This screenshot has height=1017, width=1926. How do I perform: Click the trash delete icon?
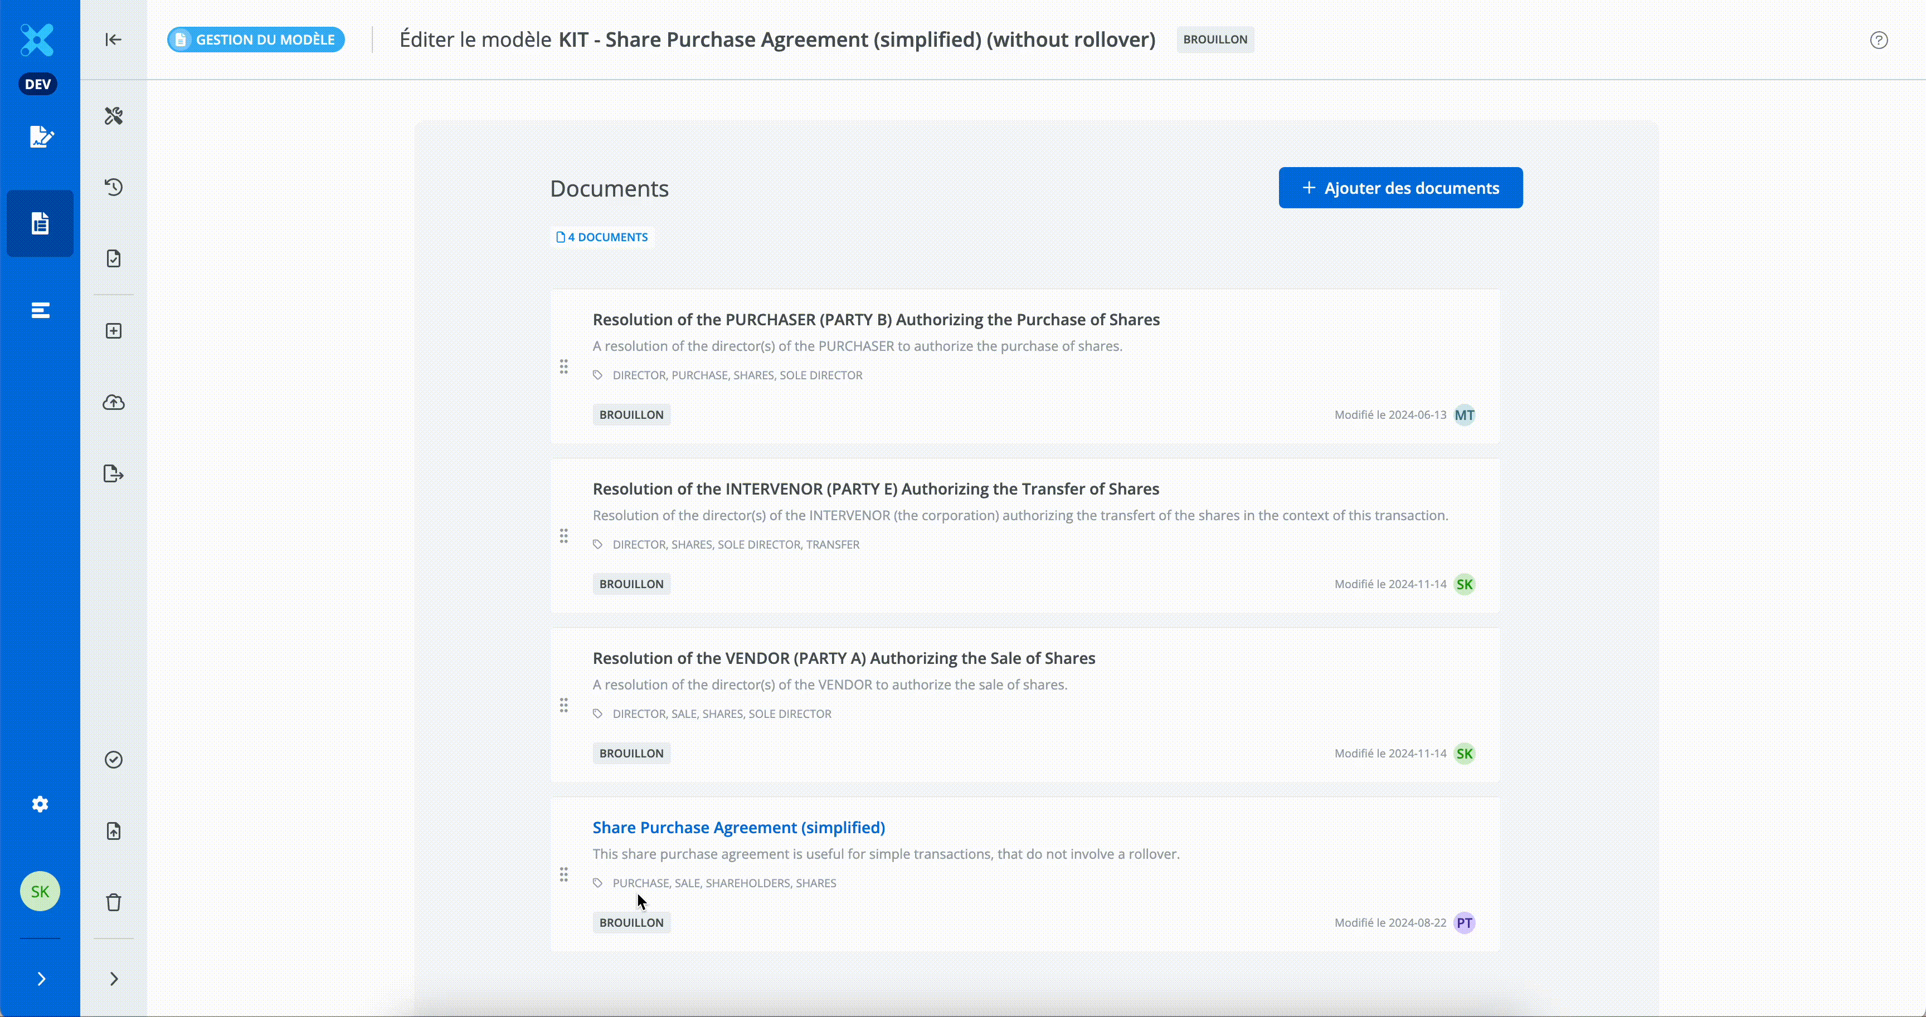(x=114, y=902)
